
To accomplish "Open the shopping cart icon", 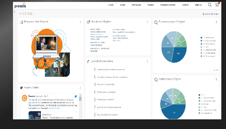I will pos(217,5).
